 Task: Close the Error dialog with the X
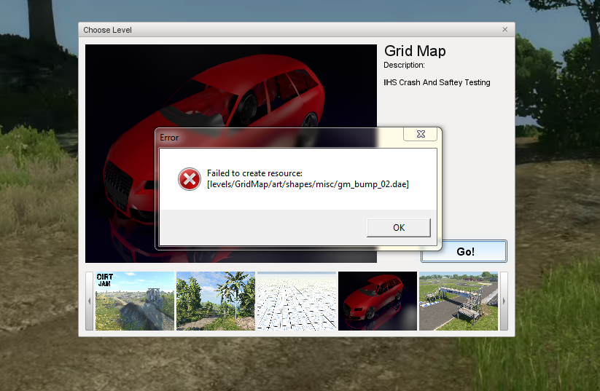tap(421, 134)
